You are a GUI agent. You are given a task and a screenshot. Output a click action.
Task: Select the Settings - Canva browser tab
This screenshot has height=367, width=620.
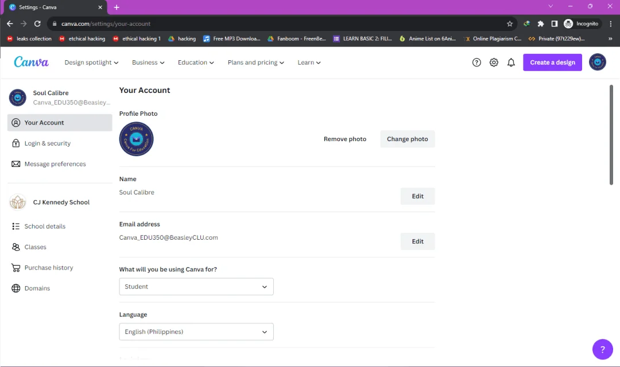(55, 7)
